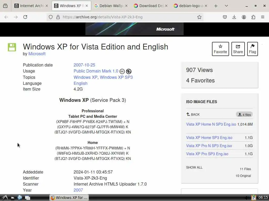Open the Windows XP SP3 topic link
The height and width of the screenshot is (201, 269).
tap(116, 77)
